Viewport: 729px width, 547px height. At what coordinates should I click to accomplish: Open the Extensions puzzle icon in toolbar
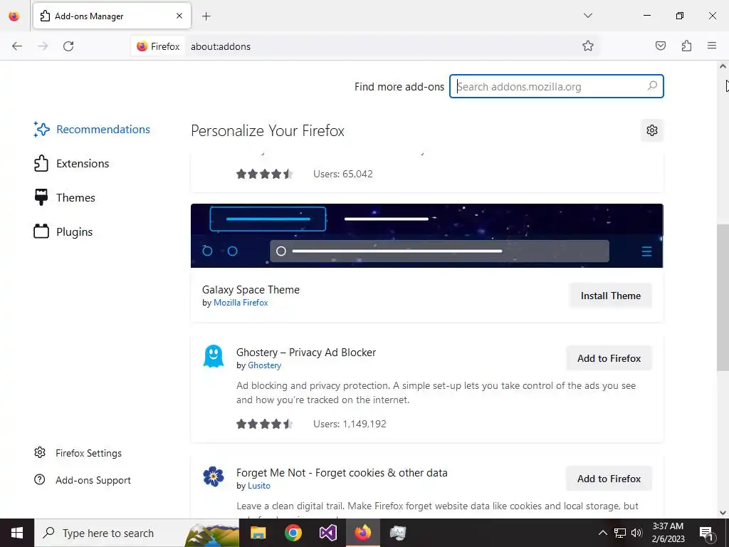point(686,46)
